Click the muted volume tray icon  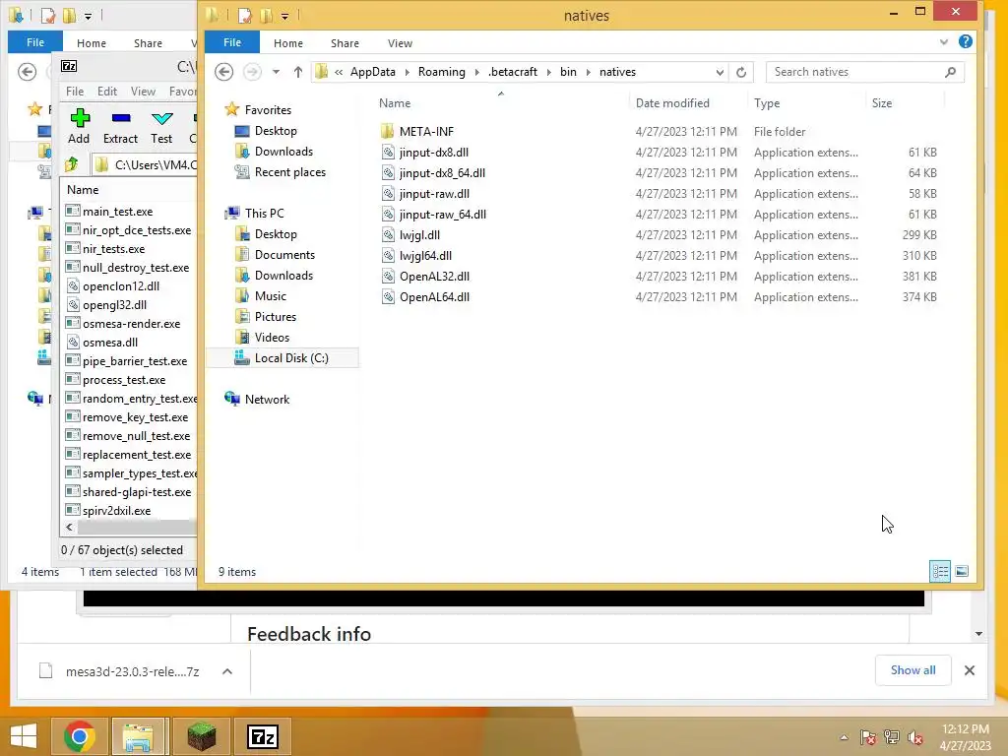click(x=915, y=737)
